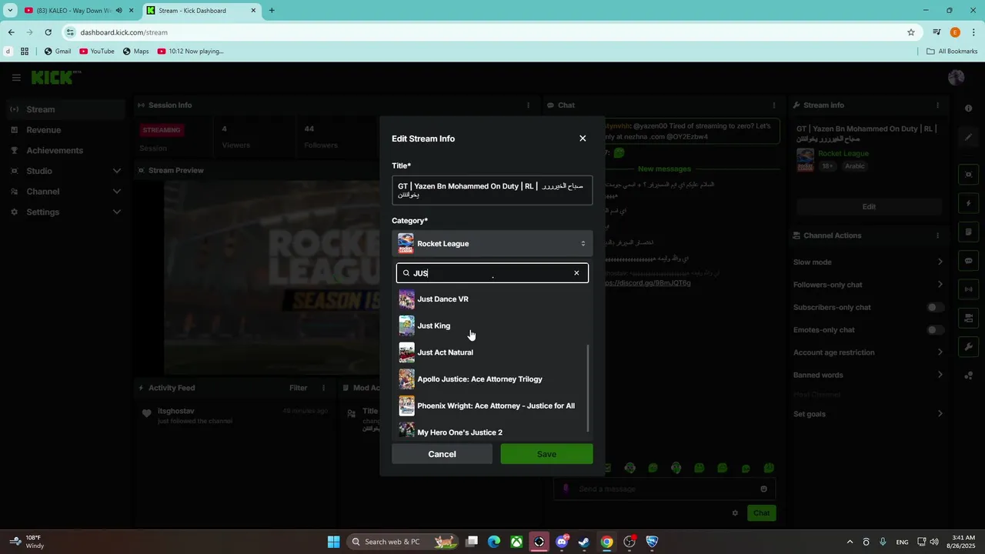Select Apollo Justice: Ace Attorney Trilogy
This screenshot has width=985, height=554.
pyautogui.click(x=492, y=379)
